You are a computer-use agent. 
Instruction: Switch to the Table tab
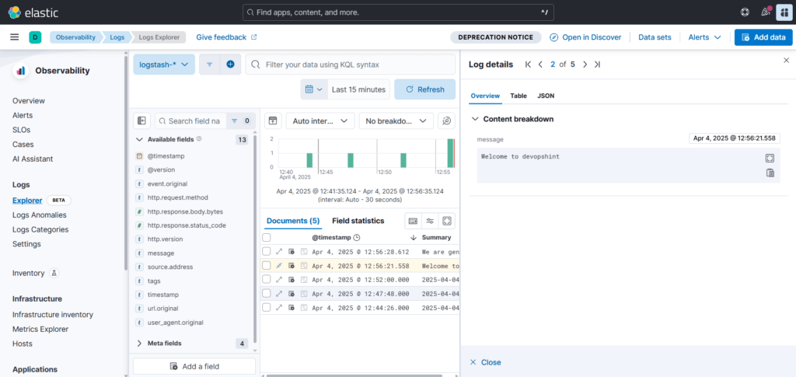(518, 96)
